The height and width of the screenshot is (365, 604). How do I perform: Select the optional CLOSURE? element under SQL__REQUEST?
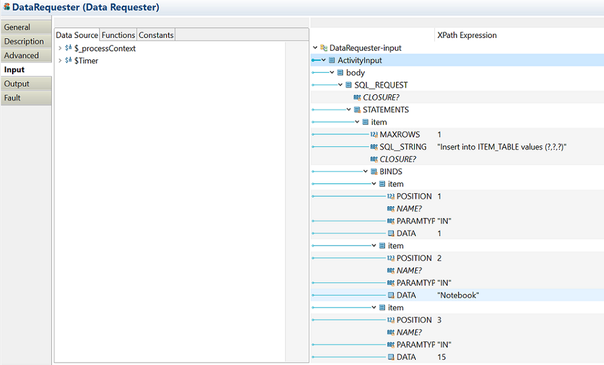point(381,98)
